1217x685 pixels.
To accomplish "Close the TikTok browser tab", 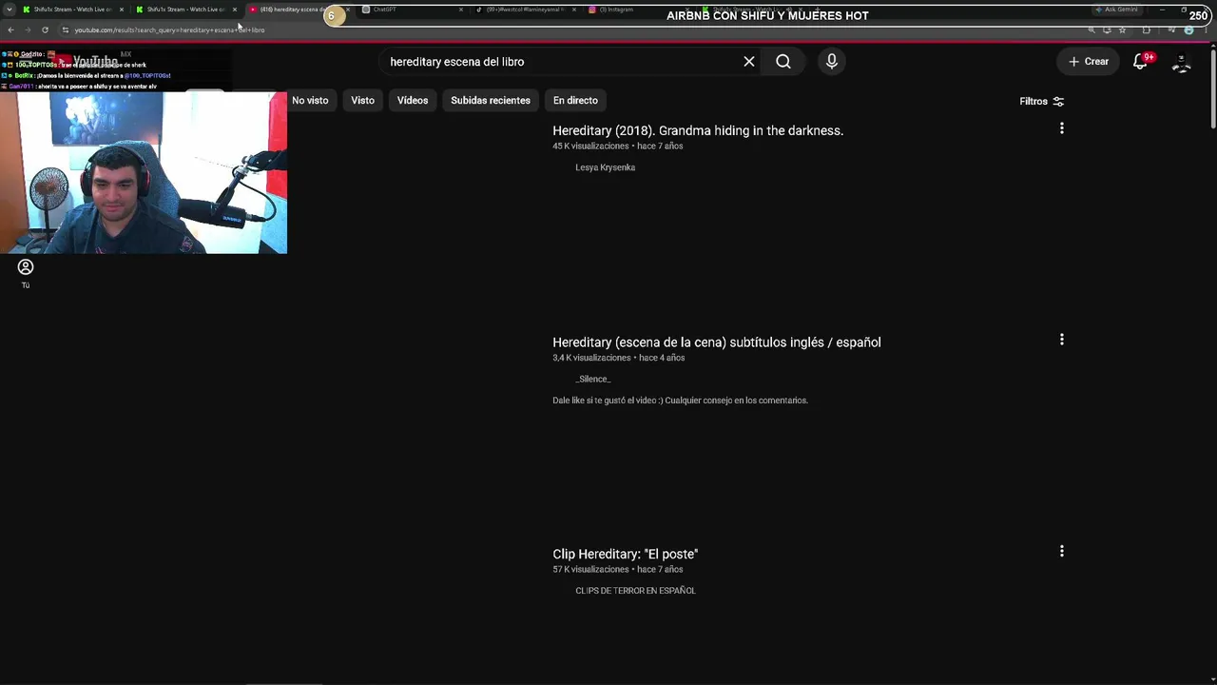I will click(x=574, y=10).
